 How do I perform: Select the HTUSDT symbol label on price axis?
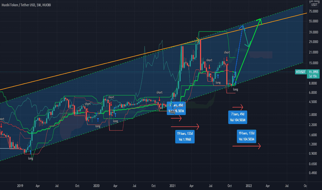point(301,72)
